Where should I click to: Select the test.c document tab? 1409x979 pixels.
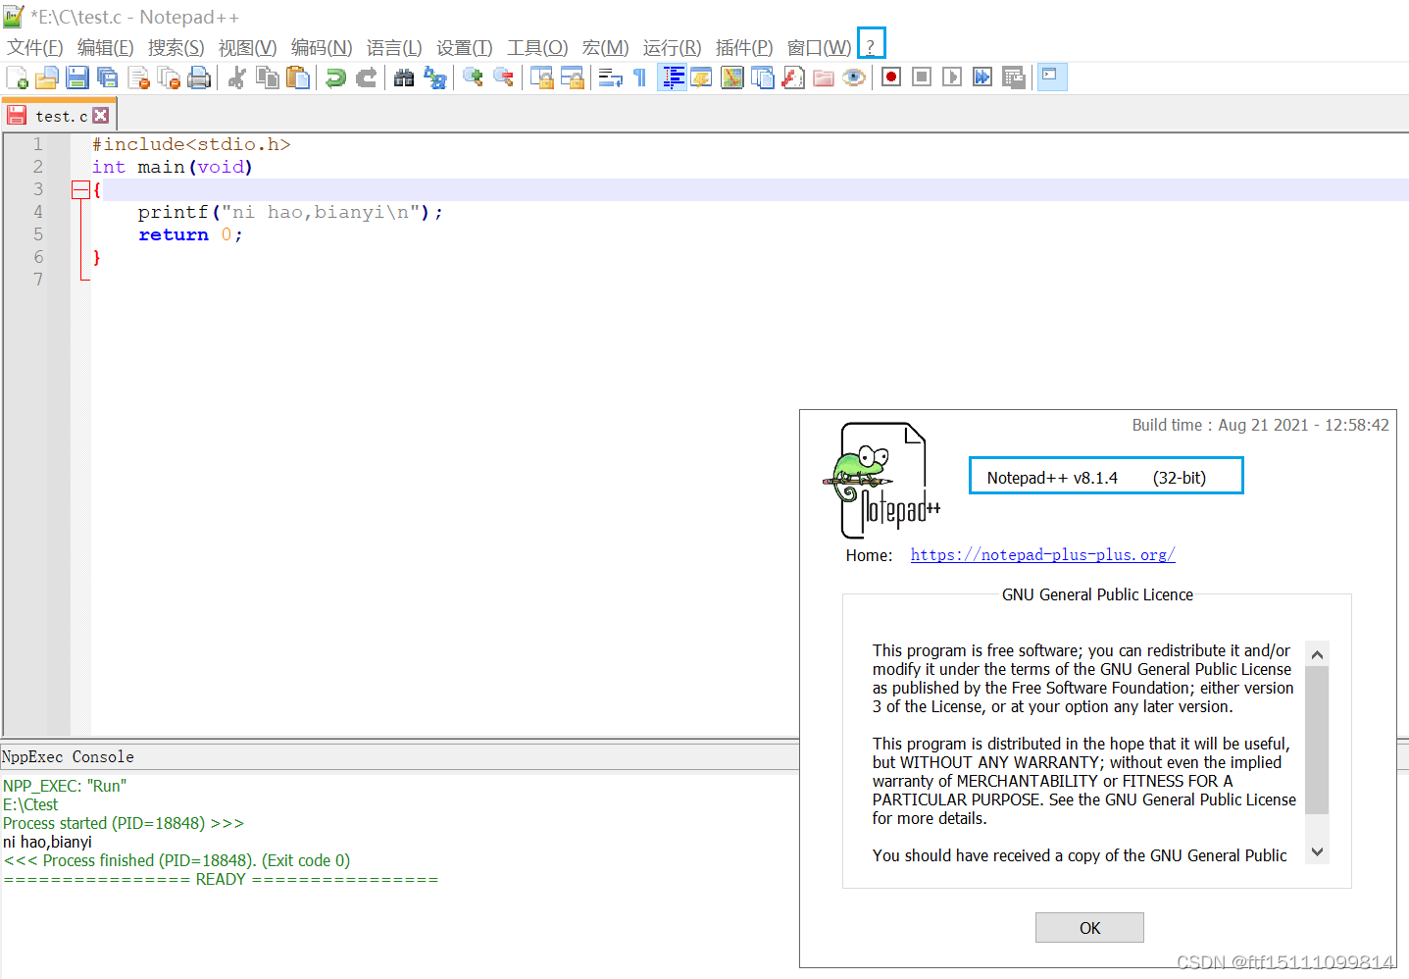[x=61, y=116]
